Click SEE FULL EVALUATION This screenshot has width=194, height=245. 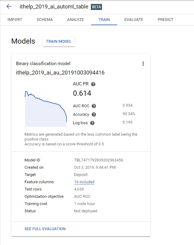[x=45, y=229]
